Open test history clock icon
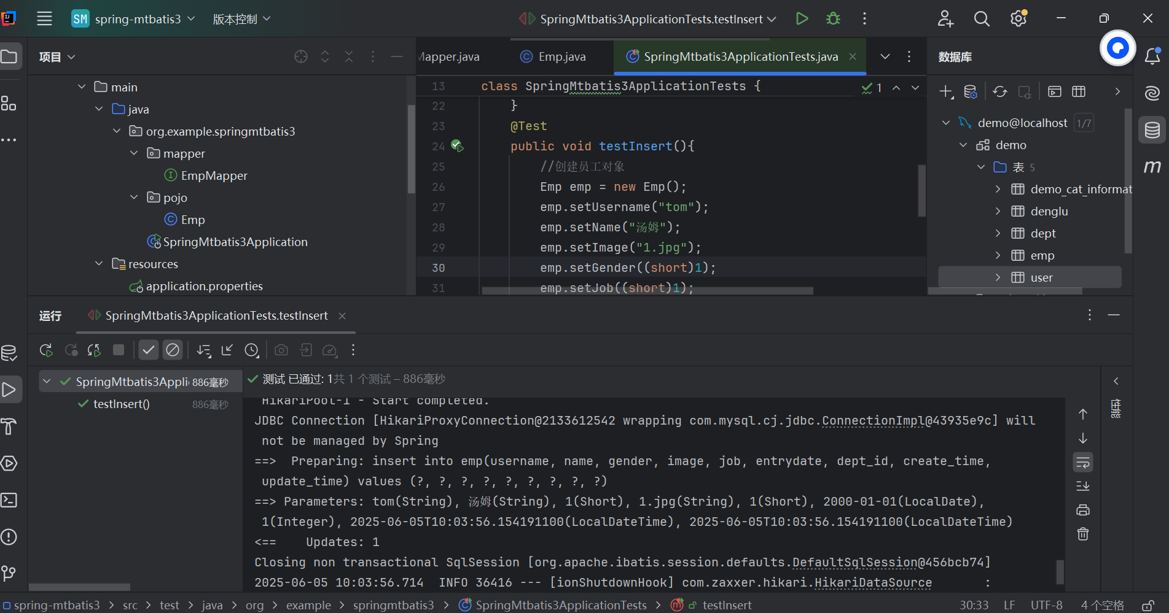This screenshot has width=1169, height=613. 252,350
